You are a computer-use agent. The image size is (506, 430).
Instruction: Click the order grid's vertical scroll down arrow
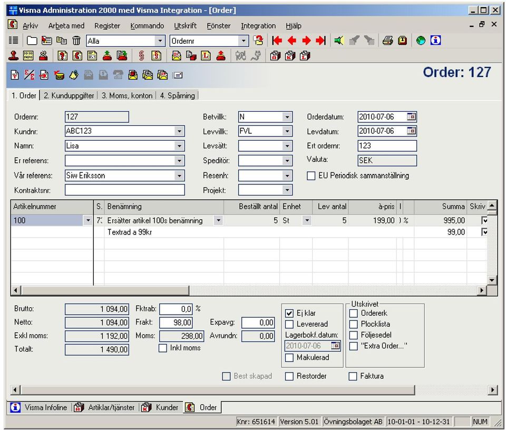[x=492, y=280]
